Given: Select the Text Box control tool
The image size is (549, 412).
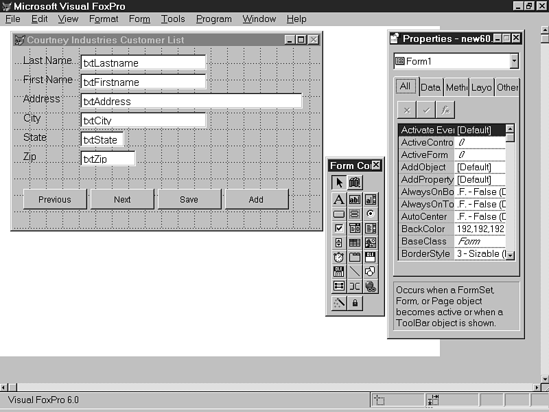Looking at the screenshot, I should pyautogui.click(x=354, y=200).
